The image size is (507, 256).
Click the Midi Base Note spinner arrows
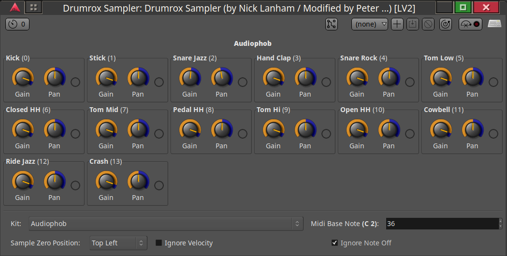[x=501, y=224]
